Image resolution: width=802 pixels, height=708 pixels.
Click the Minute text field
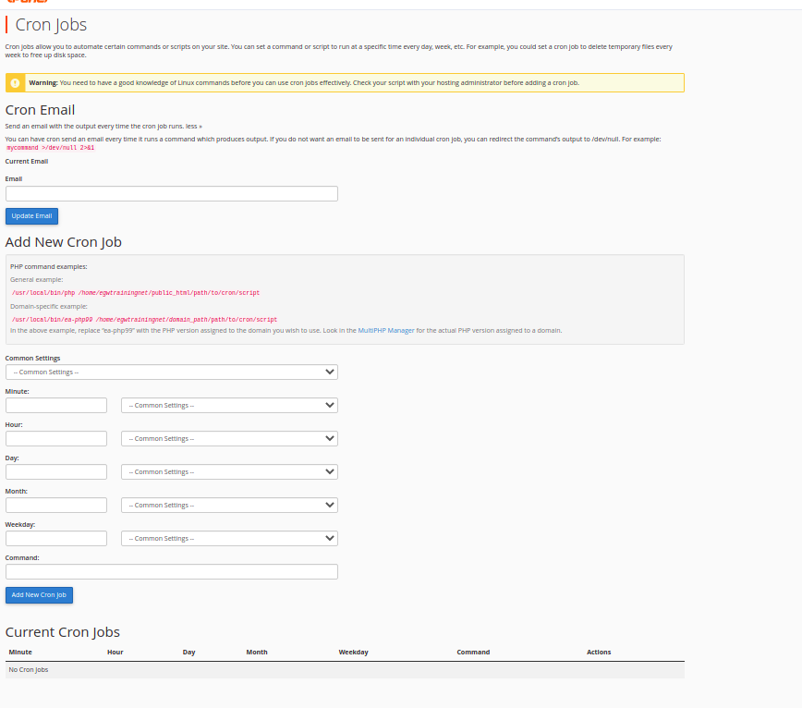[x=56, y=405]
